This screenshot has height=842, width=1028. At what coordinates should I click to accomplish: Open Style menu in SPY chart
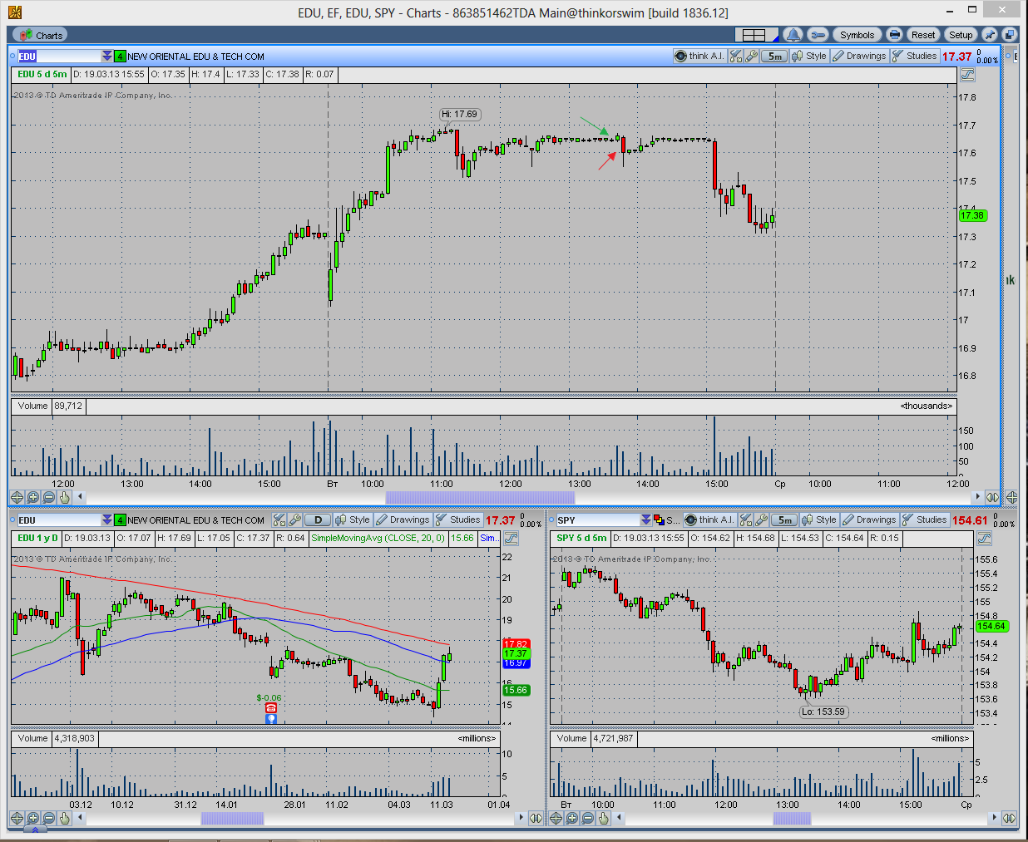819,519
